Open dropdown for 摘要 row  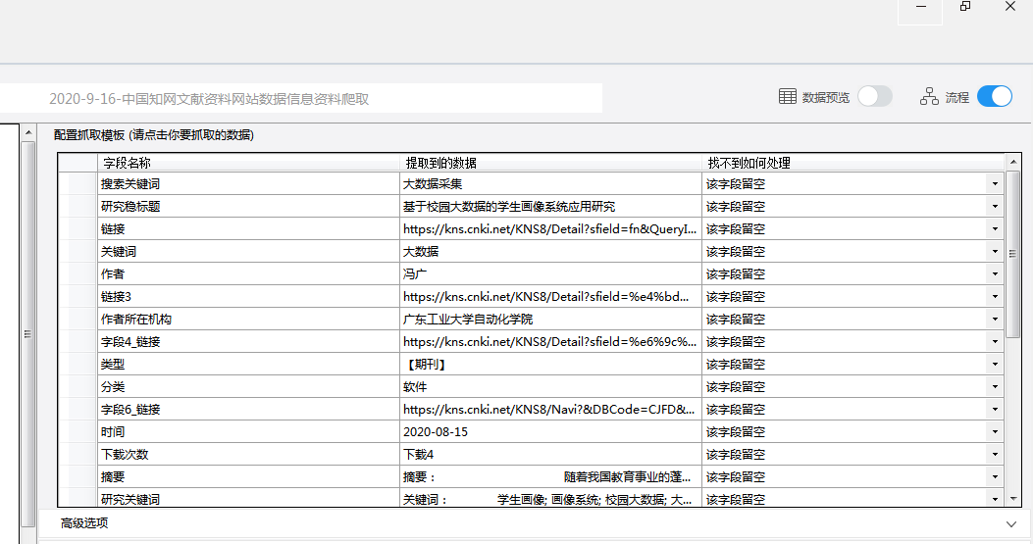(x=995, y=476)
